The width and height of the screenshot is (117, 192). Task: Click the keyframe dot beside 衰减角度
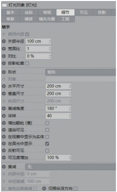(x=4, y=108)
